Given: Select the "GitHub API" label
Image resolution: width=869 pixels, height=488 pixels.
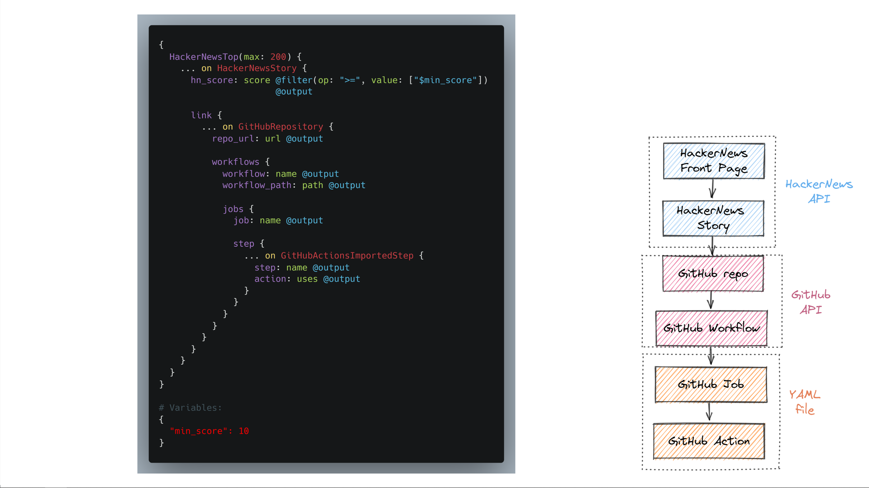Looking at the screenshot, I should [810, 302].
